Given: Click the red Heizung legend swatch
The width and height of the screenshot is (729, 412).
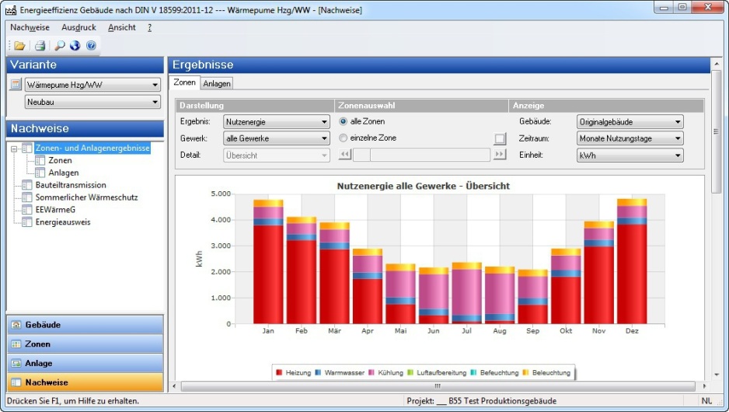Looking at the screenshot, I should (x=279, y=373).
